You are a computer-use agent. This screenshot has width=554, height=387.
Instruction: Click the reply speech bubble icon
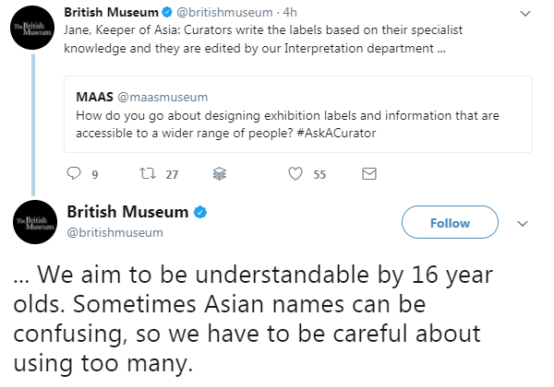pyautogui.click(x=74, y=173)
